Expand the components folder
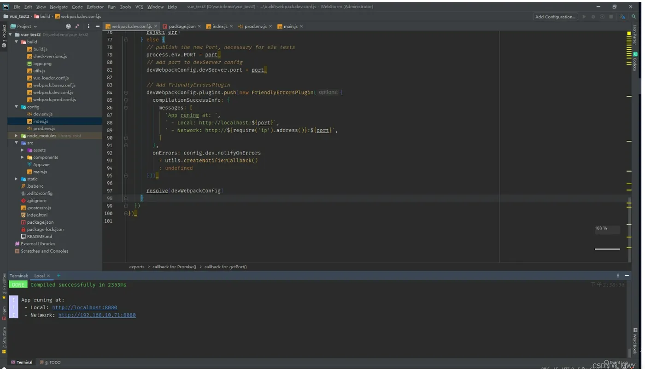 [23, 157]
